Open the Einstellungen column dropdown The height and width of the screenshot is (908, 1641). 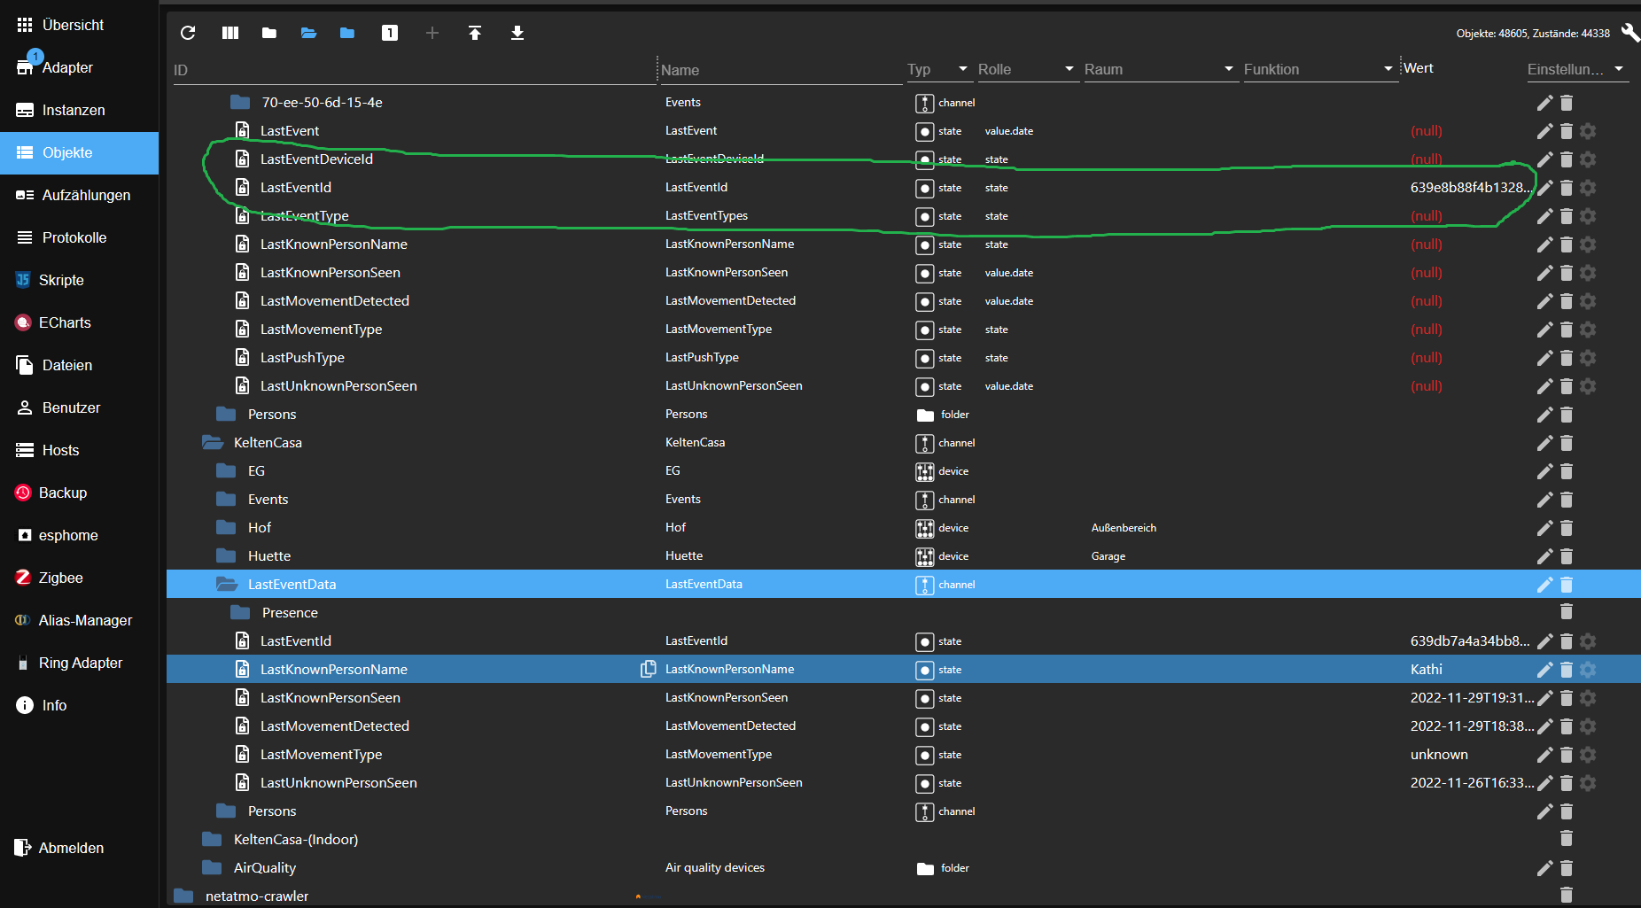coord(1621,69)
